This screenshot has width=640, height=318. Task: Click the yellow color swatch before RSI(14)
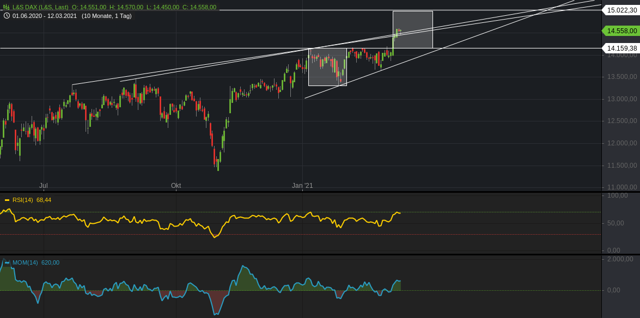[7, 200]
